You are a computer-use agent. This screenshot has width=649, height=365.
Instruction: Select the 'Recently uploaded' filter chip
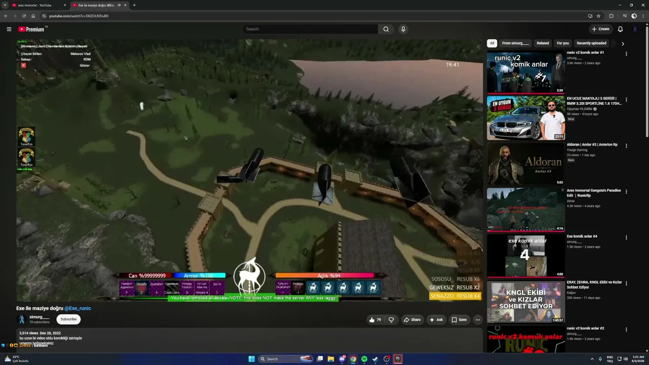coord(591,43)
